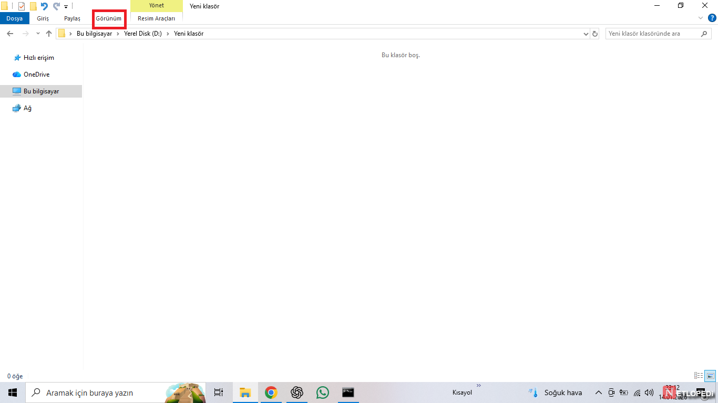718x403 pixels.
Task: Launch Chrome from the taskbar
Action: [271, 393]
